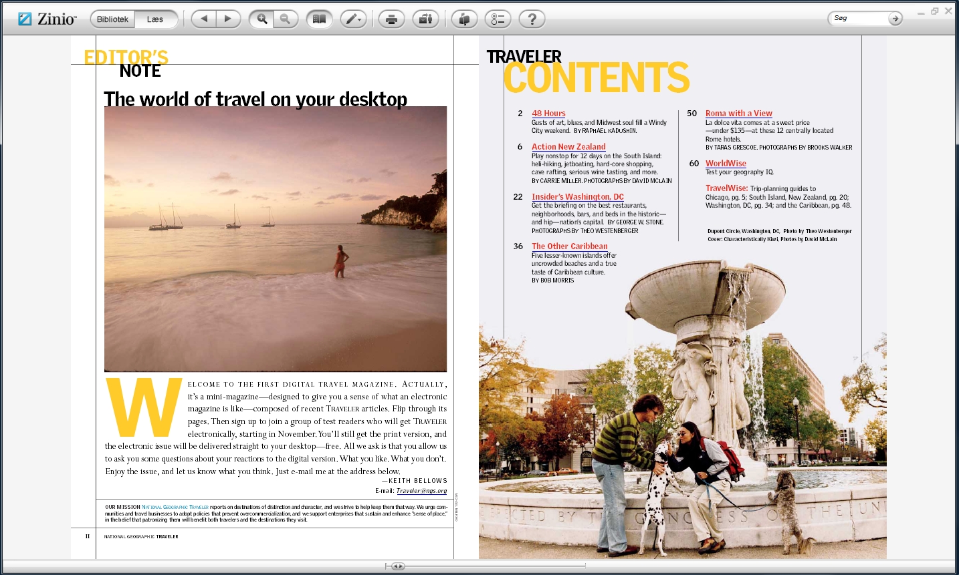Click the Traveler@ngs.org email link
959x575 pixels.
(421, 491)
